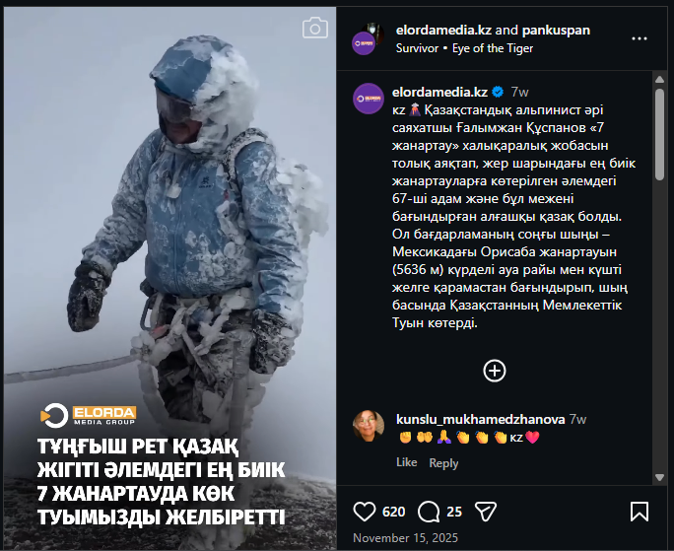The width and height of the screenshot is (674, 551).
Task: Click the camera icon on the photo
Action: [315, 28]
